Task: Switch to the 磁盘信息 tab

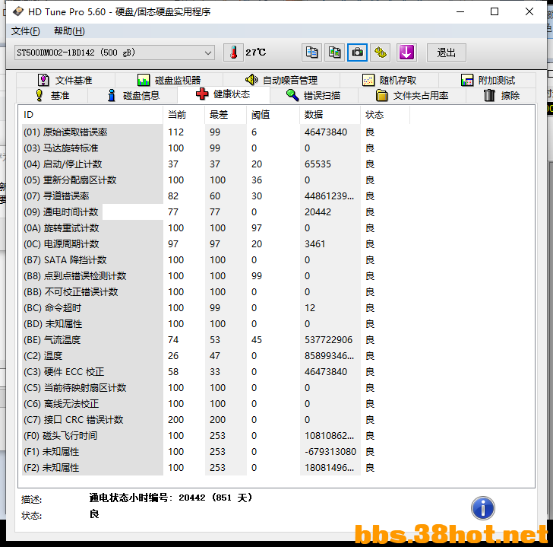Action: coord(134,95)
